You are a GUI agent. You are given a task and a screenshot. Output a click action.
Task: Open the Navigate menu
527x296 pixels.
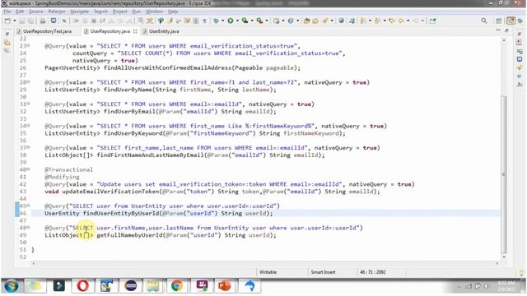[x=80, y=12]
